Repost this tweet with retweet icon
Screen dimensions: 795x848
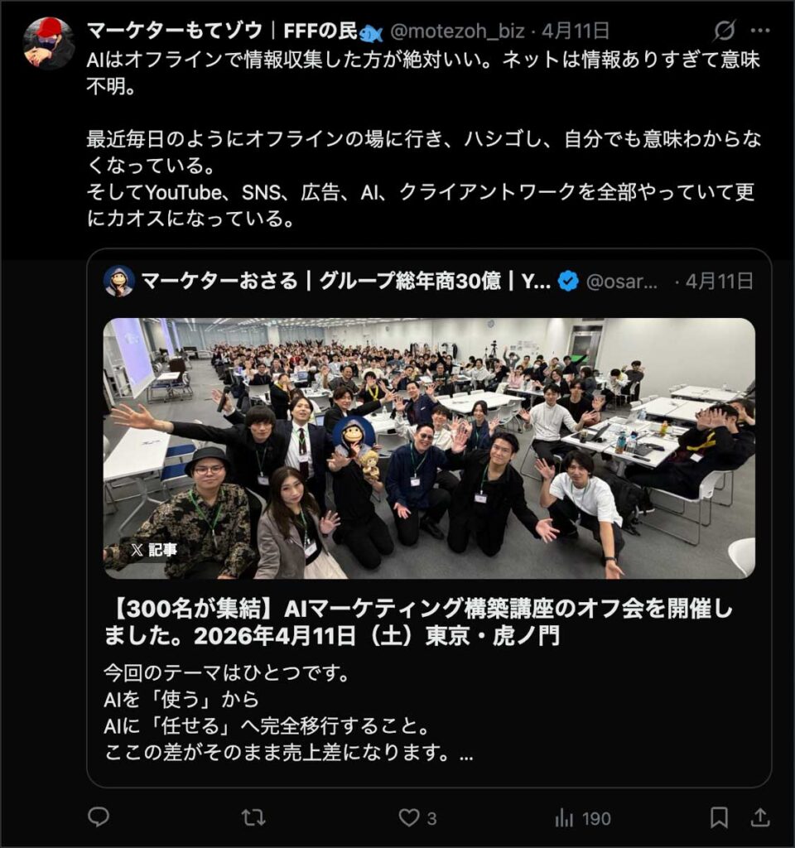253,817
